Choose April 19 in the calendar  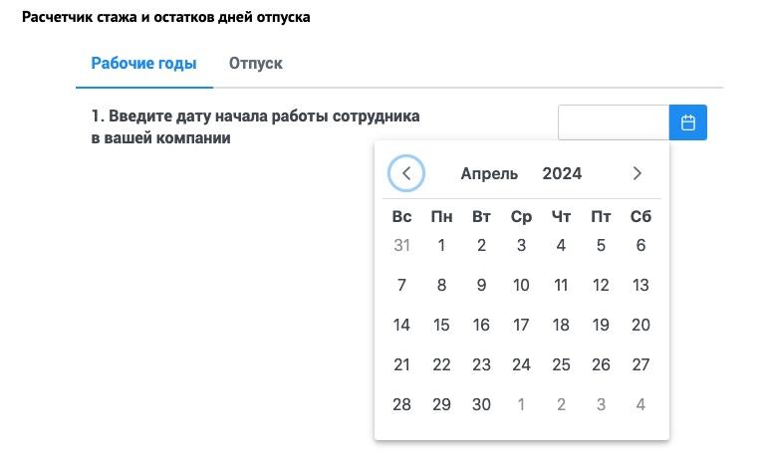click(x=601, y=326)
